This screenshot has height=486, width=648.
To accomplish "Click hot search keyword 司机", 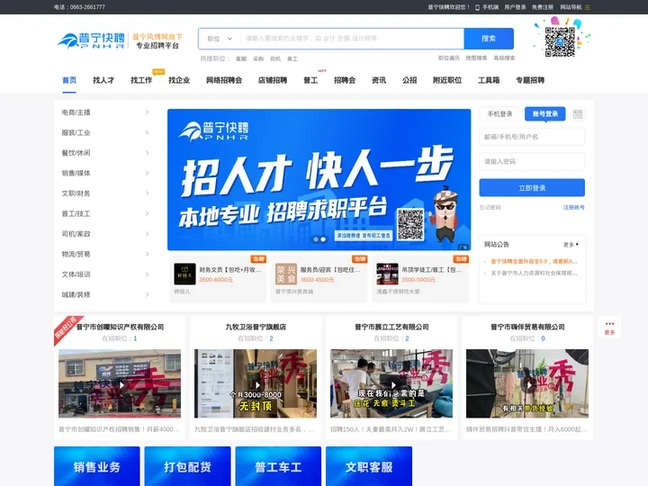I will (x=275, y=59).
